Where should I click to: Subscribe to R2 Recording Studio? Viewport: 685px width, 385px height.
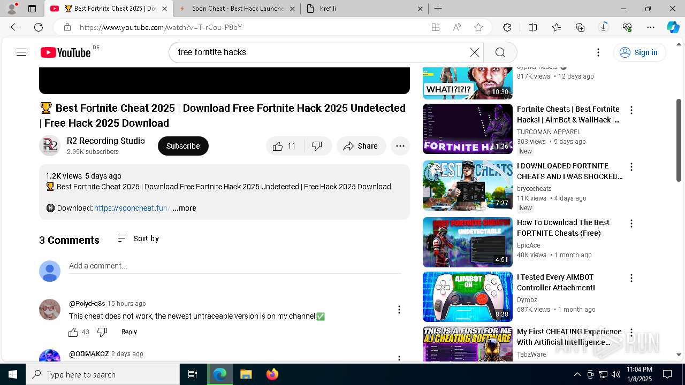point(183,146)
